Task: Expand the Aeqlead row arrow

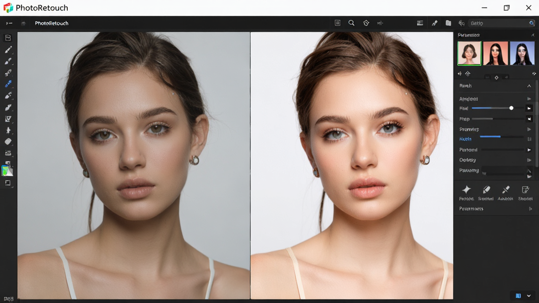Action: coord(529,99)
